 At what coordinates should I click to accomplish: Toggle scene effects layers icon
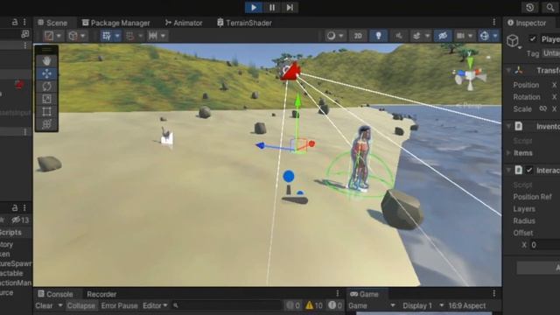pyautogui.click(x=416, y=36)
